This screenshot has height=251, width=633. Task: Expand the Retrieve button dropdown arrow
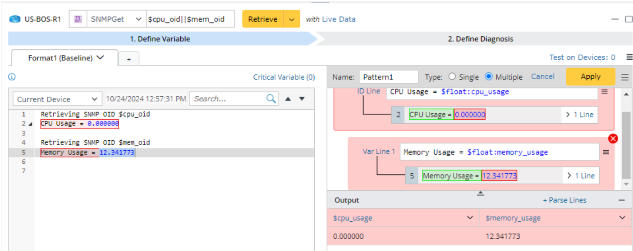(x=292, y=19)
